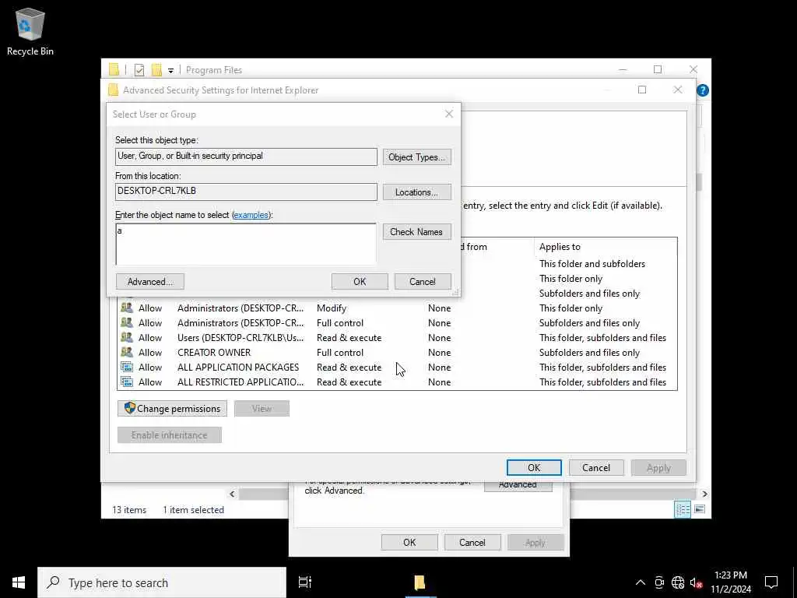Click the right scroll arrow in Explorer window
The image size is (797, 598).
point(704,494)
